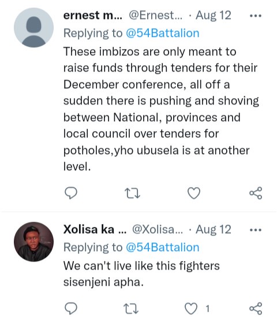Open the @Xolisa... handle
This screenshot has width=277, height=317.
click(158, 229)
